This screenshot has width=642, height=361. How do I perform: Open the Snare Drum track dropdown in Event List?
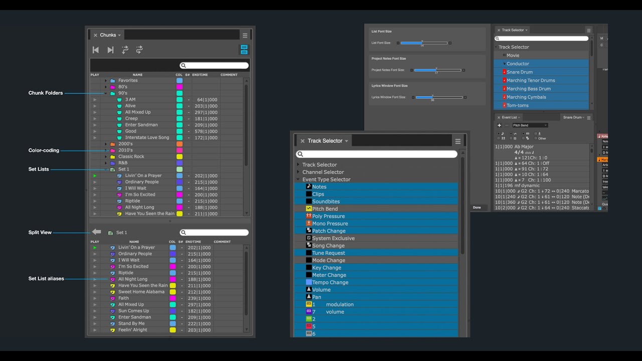click(574, 117)
